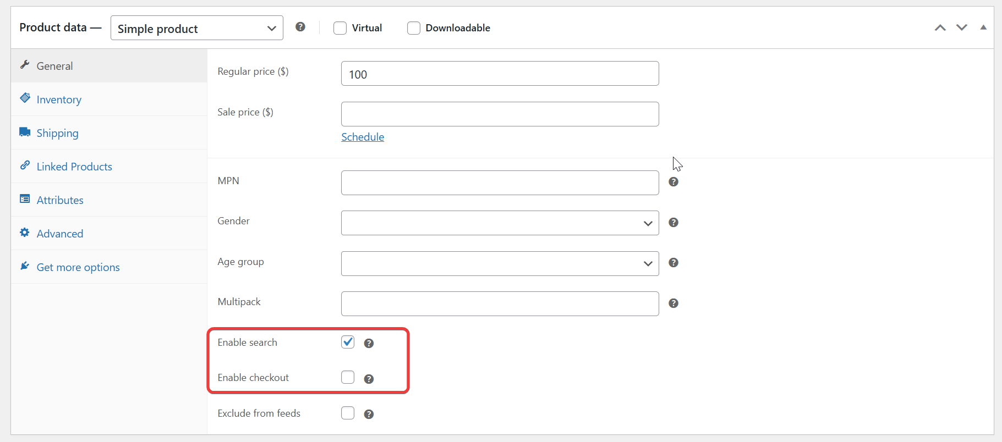Open the Linked Products tab

74,167
